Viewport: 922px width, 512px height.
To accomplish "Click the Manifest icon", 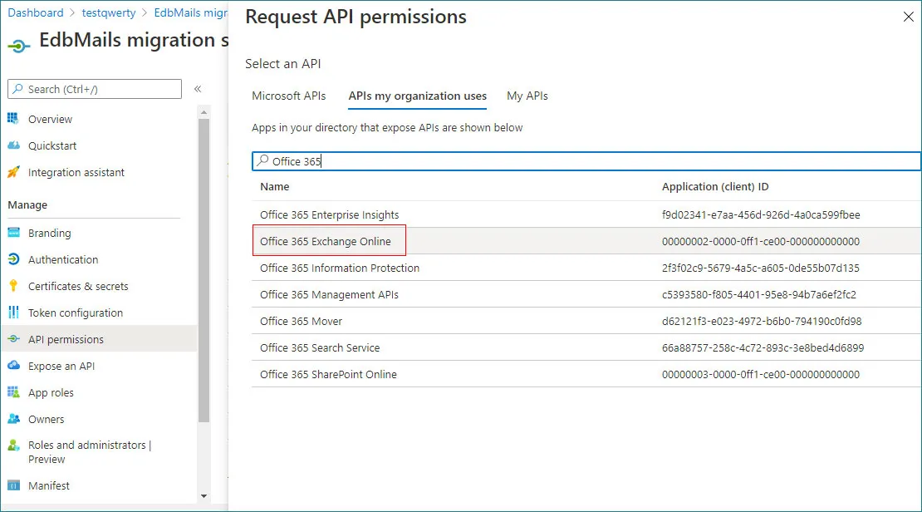I will 13,485.
